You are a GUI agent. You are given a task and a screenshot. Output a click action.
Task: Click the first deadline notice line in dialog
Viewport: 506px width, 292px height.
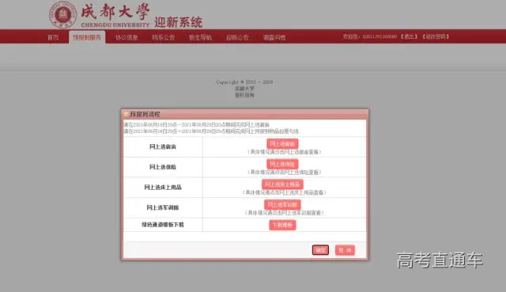click(197, 125)
